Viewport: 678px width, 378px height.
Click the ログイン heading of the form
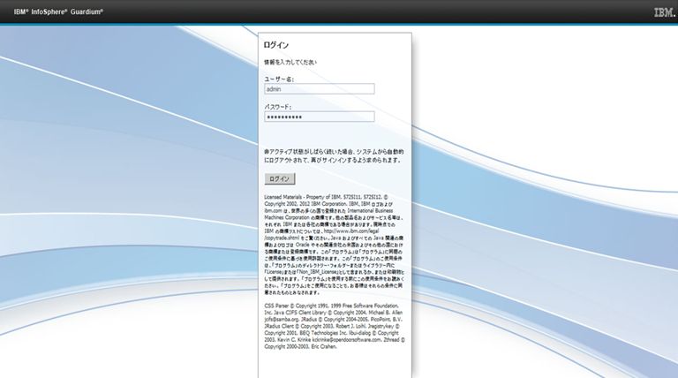point(277,44)
